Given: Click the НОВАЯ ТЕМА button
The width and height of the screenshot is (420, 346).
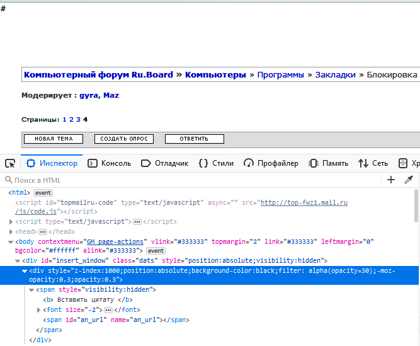Looking at the screenshot, I should 54,139.
